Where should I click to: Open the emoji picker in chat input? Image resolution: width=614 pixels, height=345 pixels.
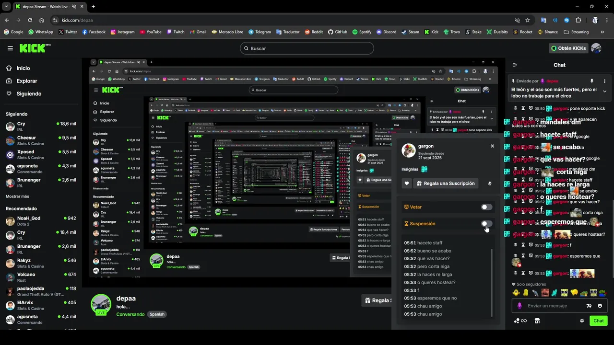tap(600, 306)
